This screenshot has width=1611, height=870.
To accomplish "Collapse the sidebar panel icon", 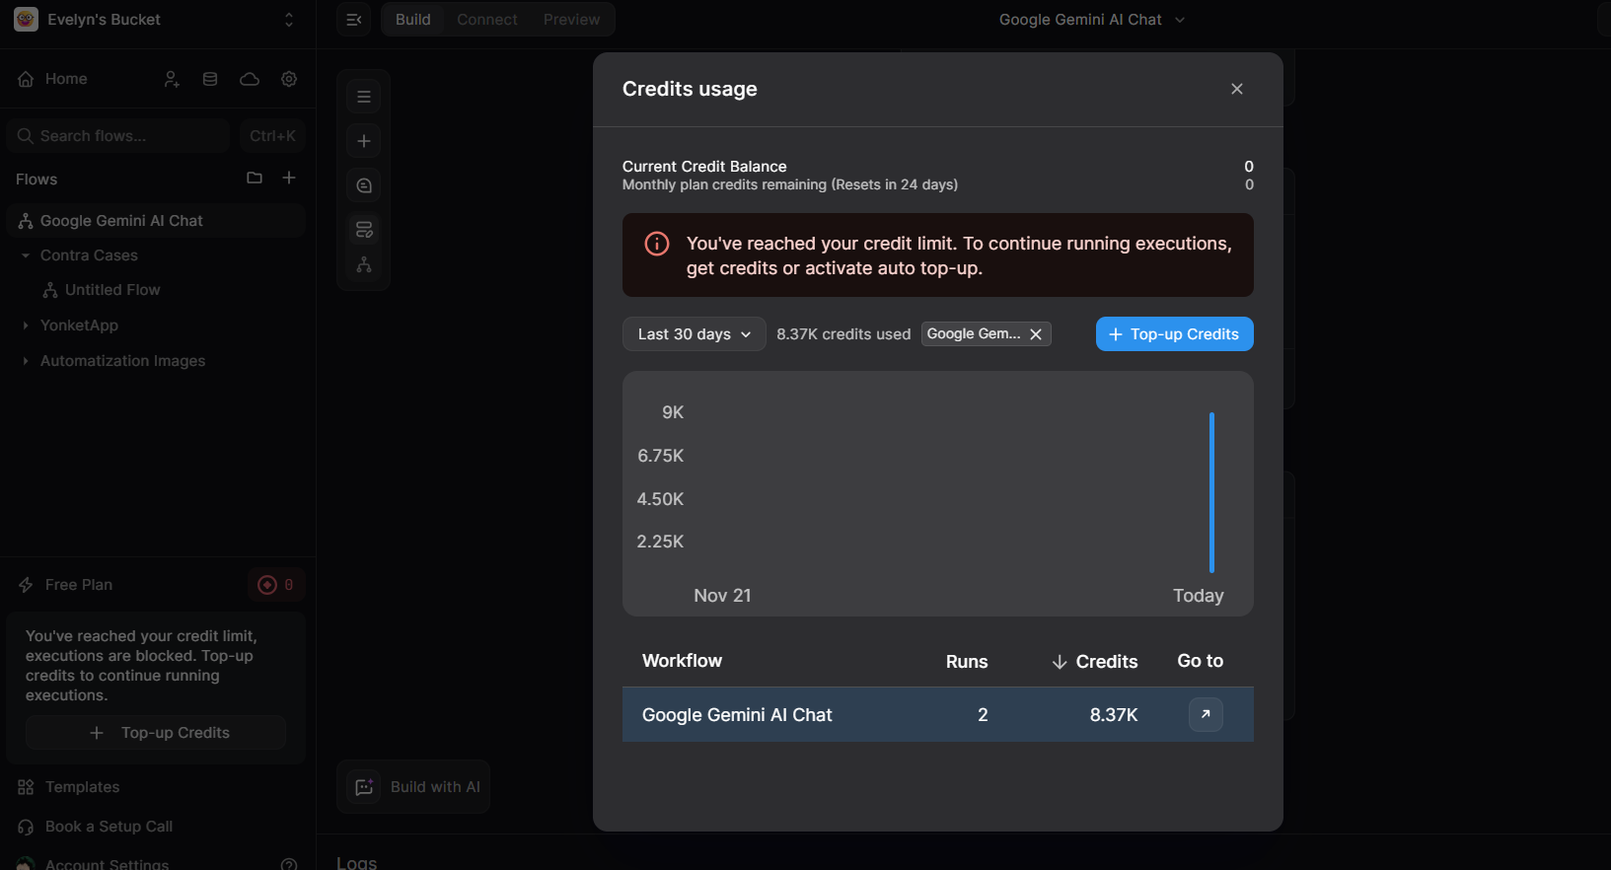I will [353, 20].
